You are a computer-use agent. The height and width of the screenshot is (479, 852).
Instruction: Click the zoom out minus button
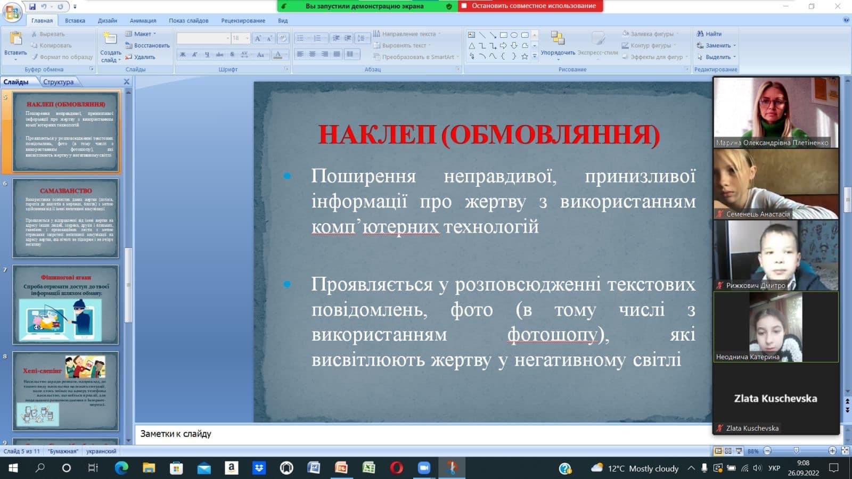point(767,451)
